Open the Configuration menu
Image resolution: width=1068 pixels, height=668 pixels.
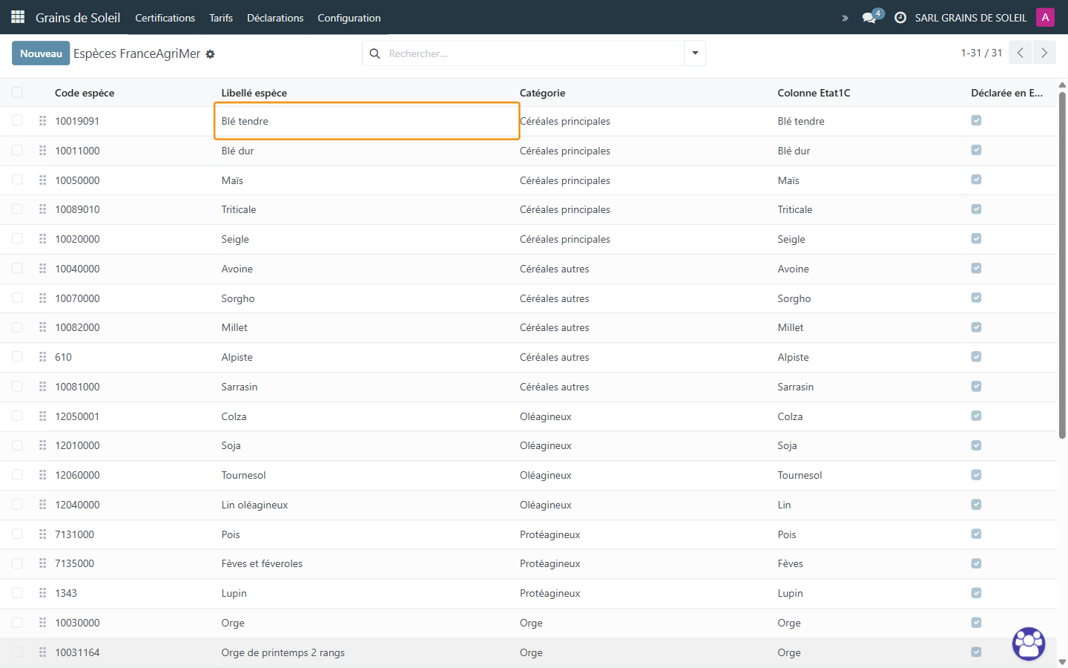point(349,18)
